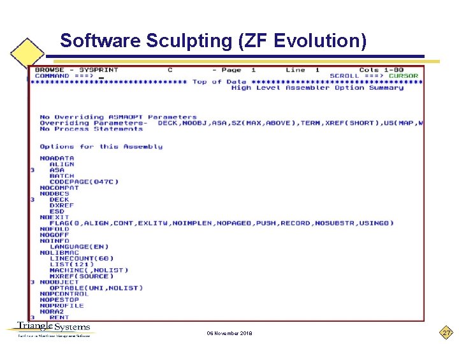Click the NOADATA option

click(57, 158)
